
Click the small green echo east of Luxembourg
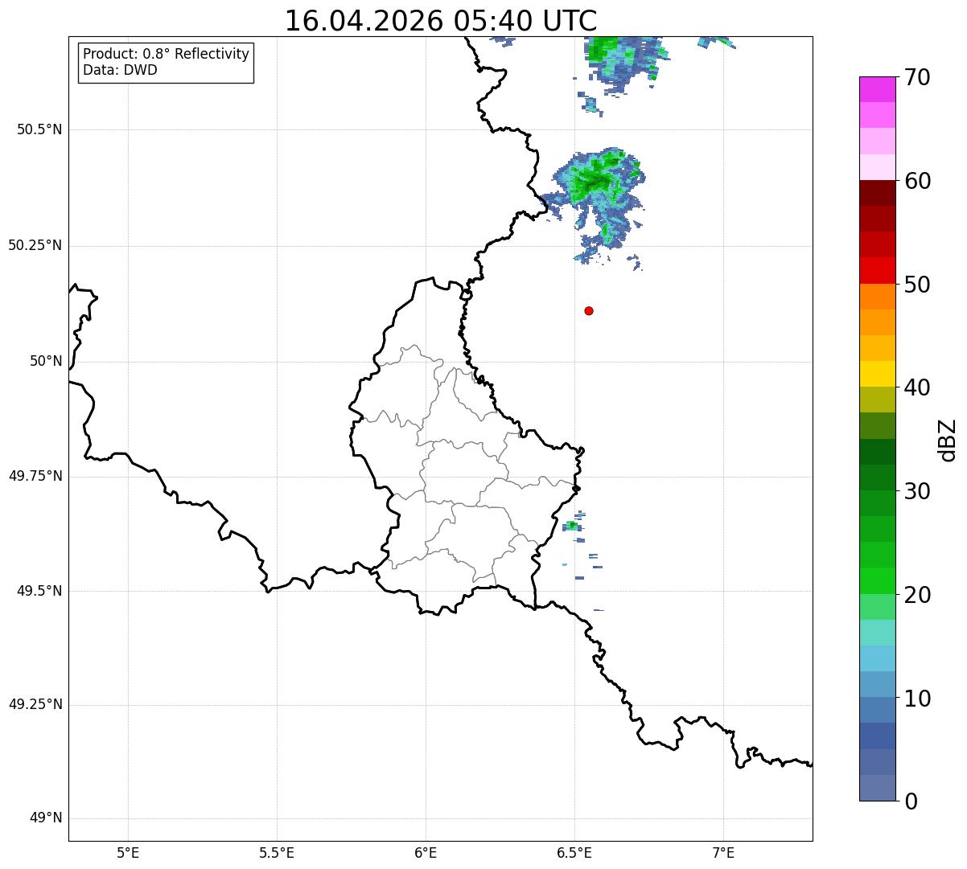coord(571,526)
